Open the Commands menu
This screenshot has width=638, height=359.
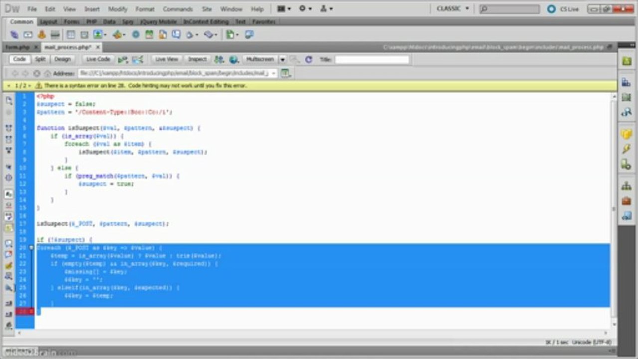tap(178, 9)
